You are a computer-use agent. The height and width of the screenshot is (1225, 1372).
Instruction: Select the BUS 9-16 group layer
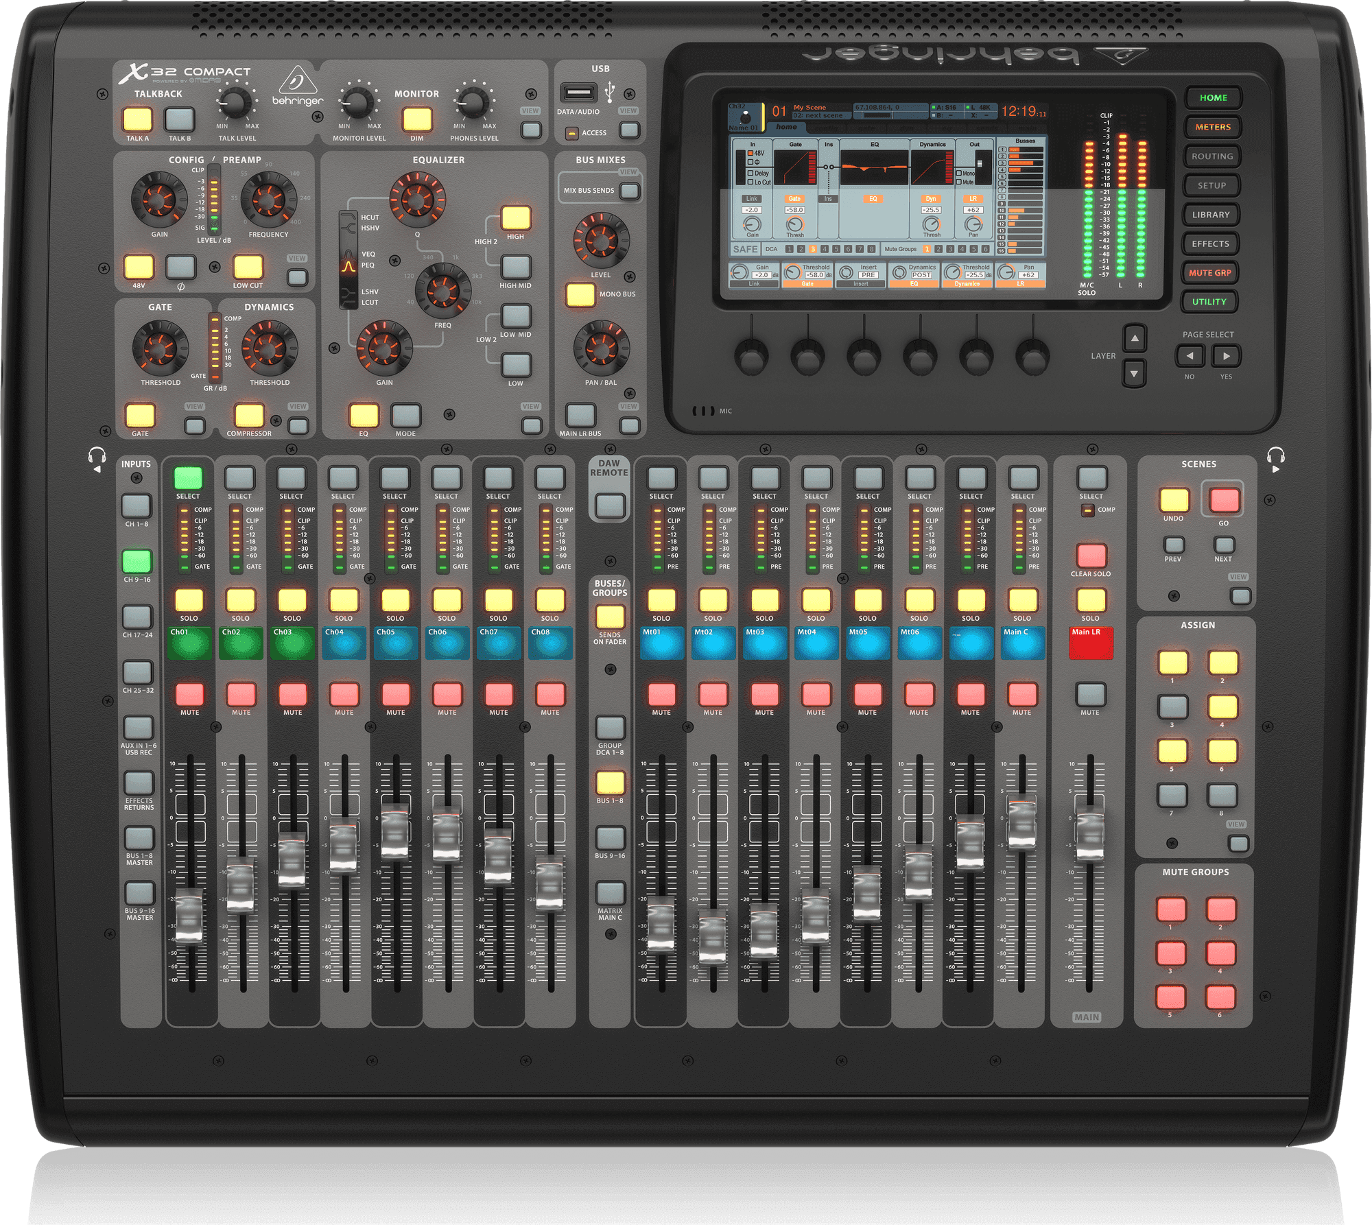[x=610, y=838]
